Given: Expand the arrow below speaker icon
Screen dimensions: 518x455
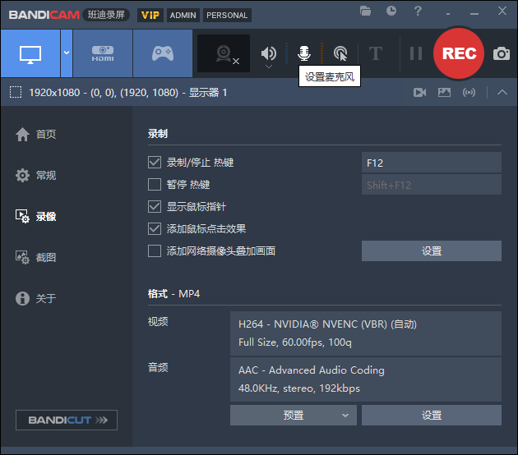Looking at the screenshot, I should click(x=269, y=67).
